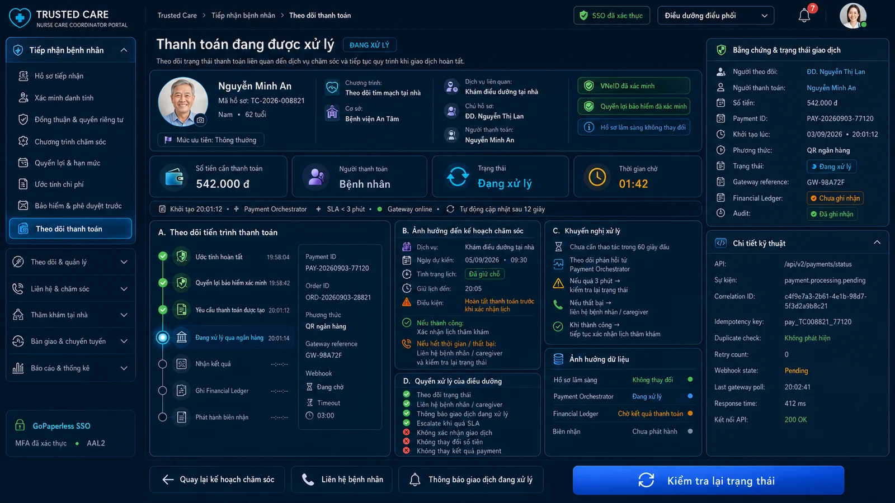Toggle the Escalate khi quá SLA check item
The image size is (895, 503).
[407, 423]
